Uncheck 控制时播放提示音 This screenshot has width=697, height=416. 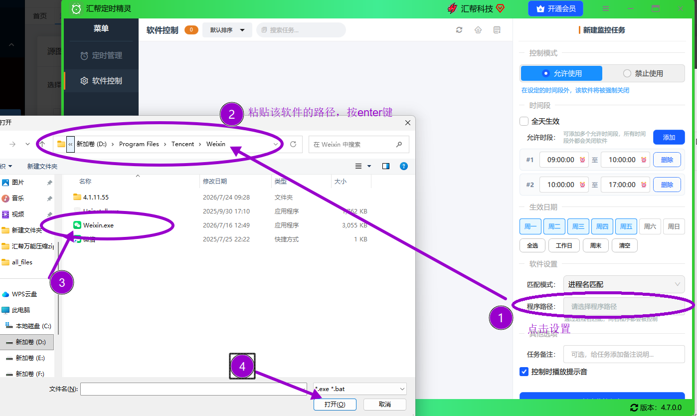(x=524, y=372)
